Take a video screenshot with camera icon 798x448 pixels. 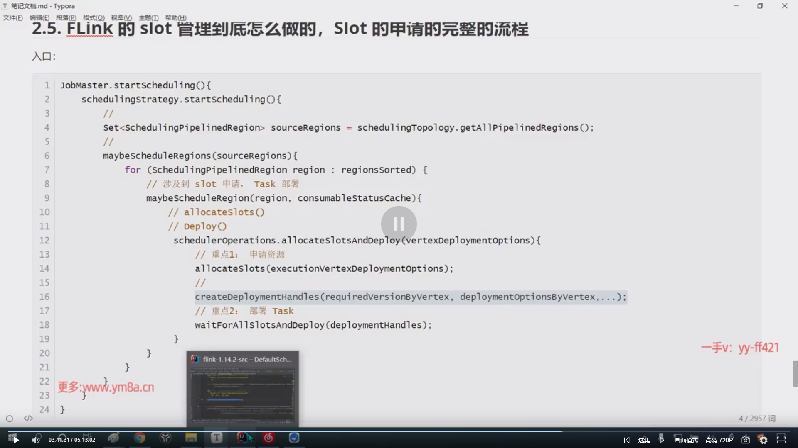[x=746, y=440]
